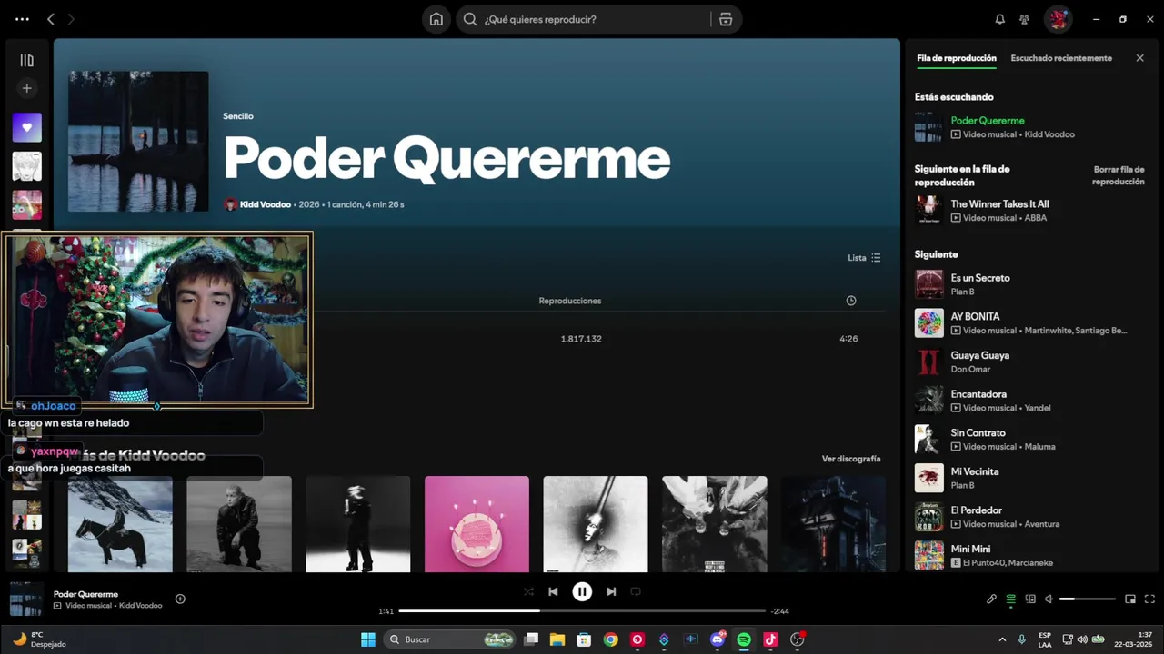Select El Perdedor by Aventura
This screenshot has height=654, width=1164.
coord(1029,517)
